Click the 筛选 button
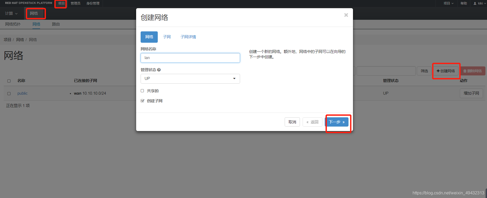The width and height of the screenshot is (487, 198). (x=424, y=71)
